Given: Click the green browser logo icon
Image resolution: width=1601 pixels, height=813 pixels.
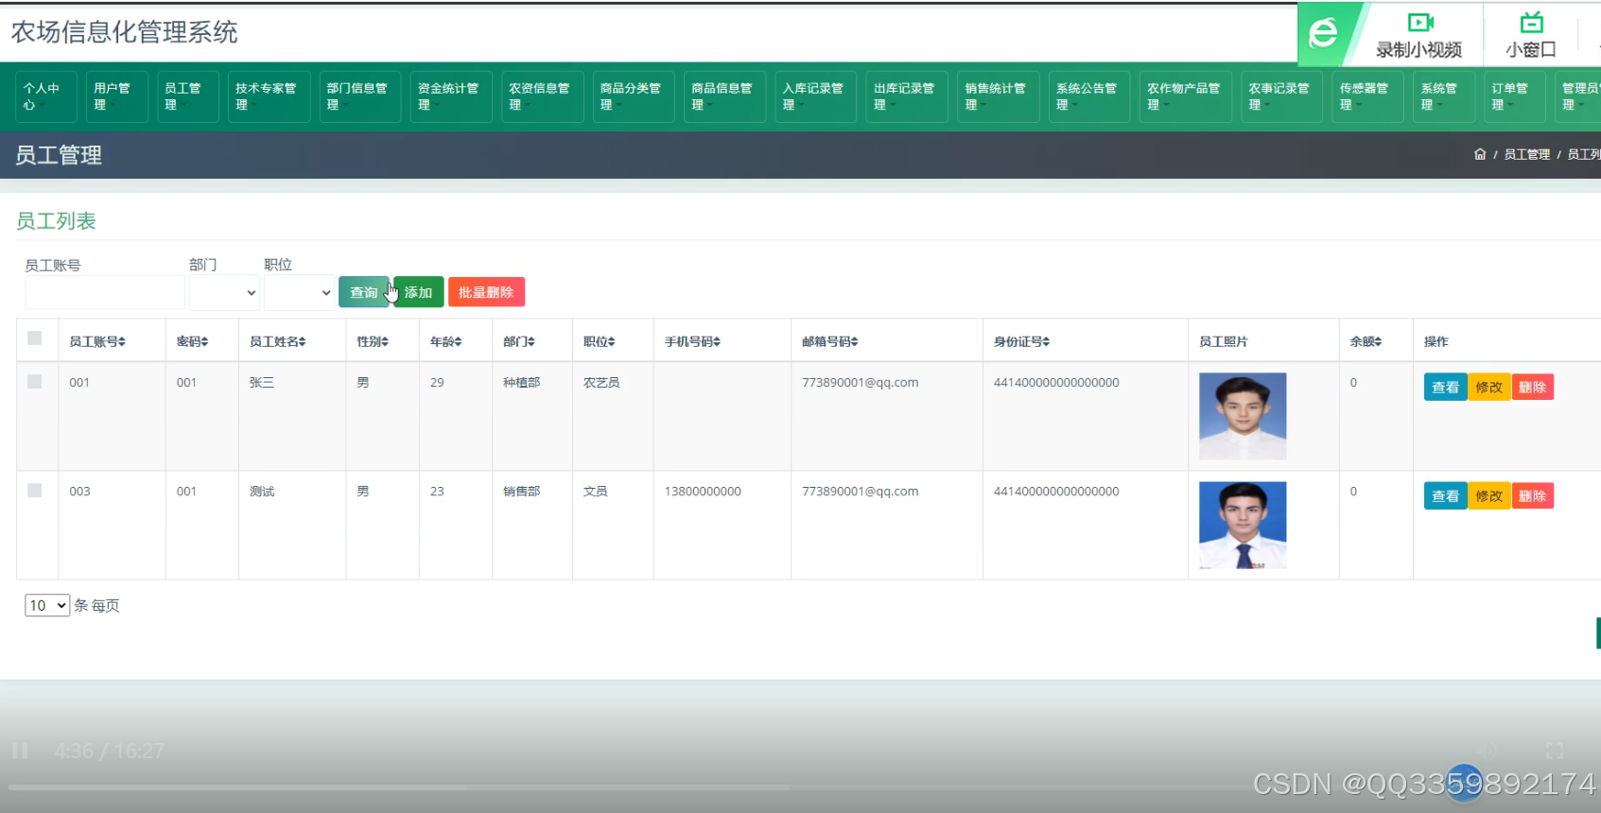Looking at the screenshot, I should [x=1323, y=33].
